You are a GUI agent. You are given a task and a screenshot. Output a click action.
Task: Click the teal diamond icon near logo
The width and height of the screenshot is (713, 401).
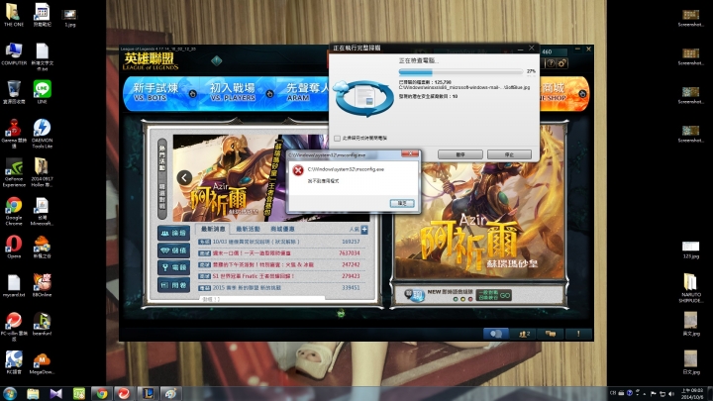217,60
